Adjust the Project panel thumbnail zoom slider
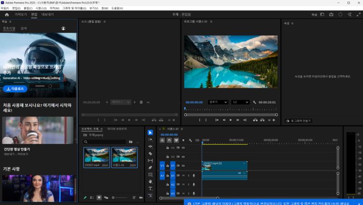 tap(119, 198)
